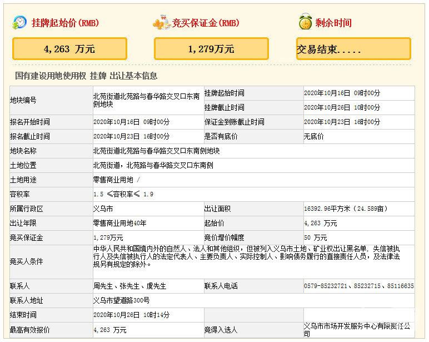
Task: Click the 容积率 range value
Action: [123, 194]
